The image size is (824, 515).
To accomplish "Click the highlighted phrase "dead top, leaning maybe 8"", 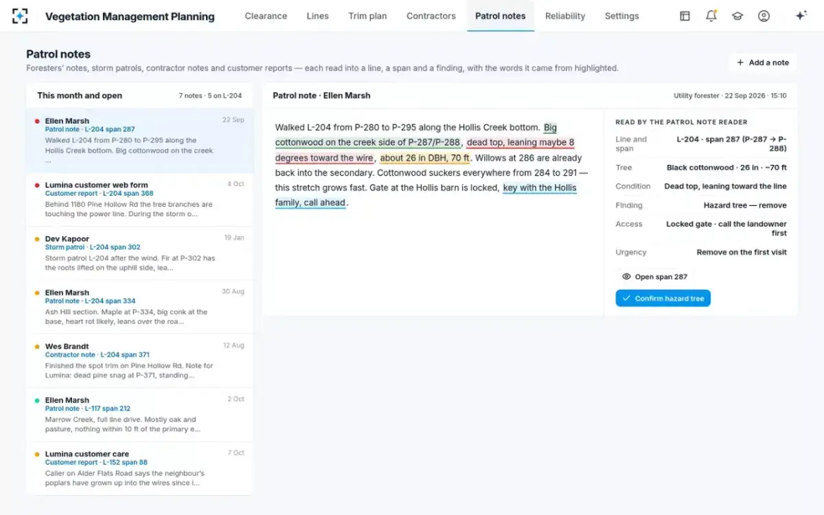I will tap(520, 143).
